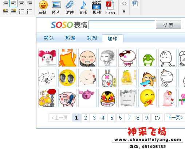Click the code brackets icon
185x151 pixels.
(x=124, y=4)
